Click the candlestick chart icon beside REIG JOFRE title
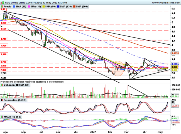 (2, 2)
